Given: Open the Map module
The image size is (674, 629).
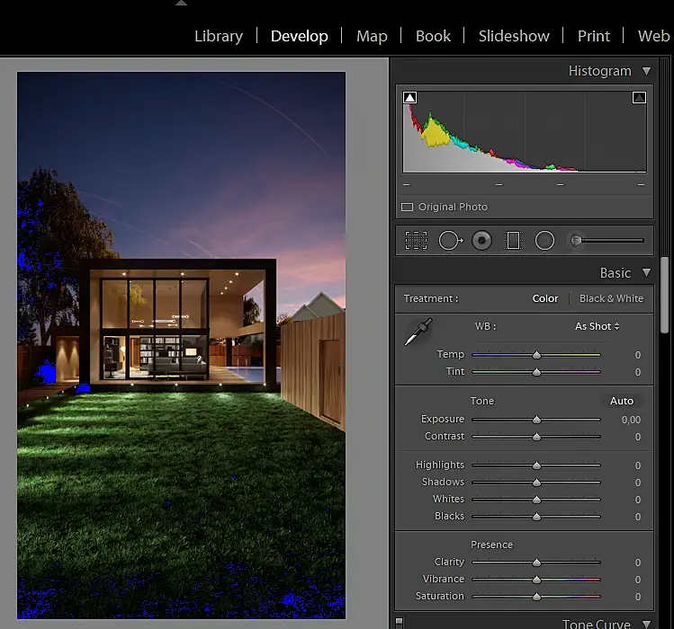Looking at the screenshot, I should tap(372, 36).
